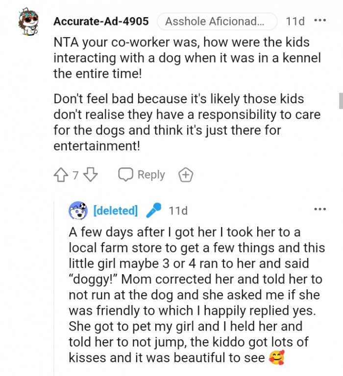Downvote the Accurate-Ad-4905 comment
This screenshot has width=343, height=376.
tap(91, 175)
